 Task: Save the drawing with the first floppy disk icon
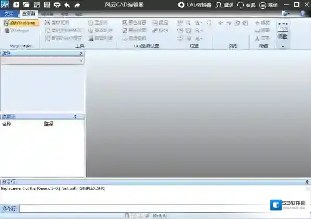(x=37, y=5)
